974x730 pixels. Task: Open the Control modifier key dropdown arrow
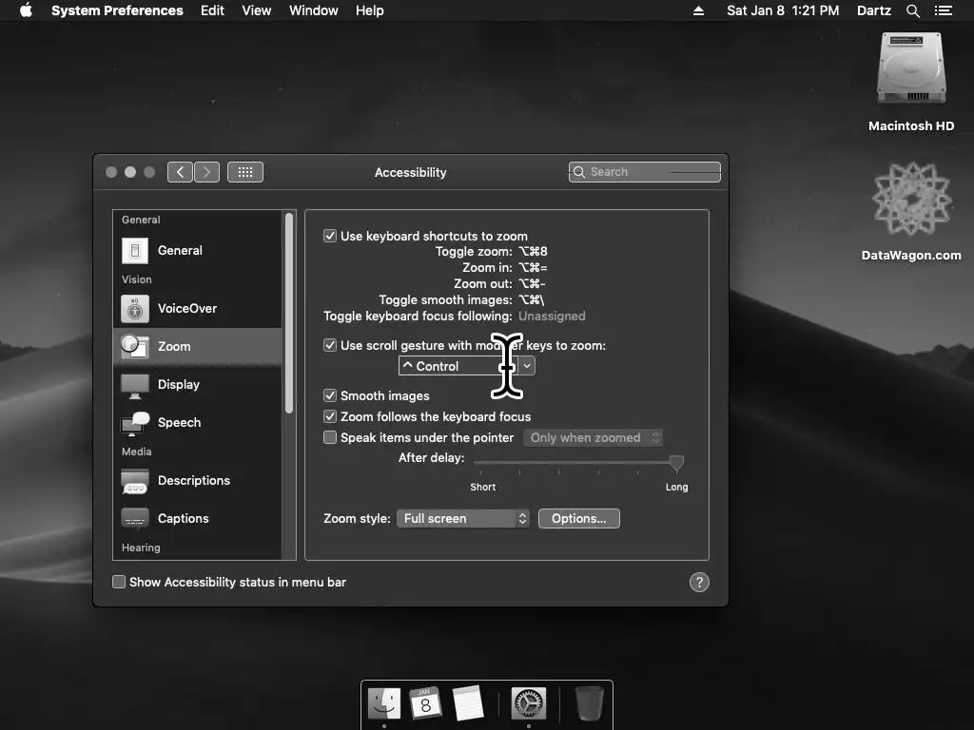[527, 366]
